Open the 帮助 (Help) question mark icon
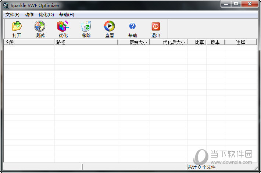261x173 pixels. coord(132,26)
